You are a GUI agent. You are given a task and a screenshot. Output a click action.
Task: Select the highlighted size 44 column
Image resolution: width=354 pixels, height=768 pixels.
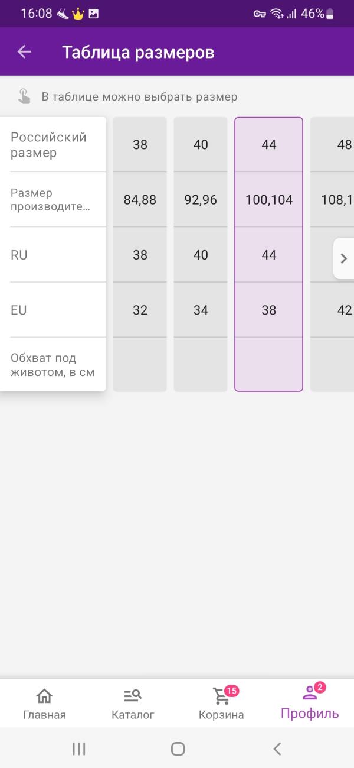269,254
